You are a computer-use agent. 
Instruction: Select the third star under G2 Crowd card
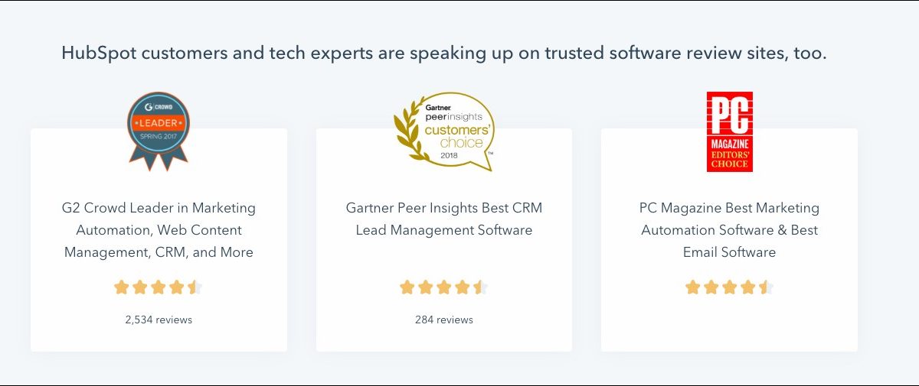tap(159, 287)
